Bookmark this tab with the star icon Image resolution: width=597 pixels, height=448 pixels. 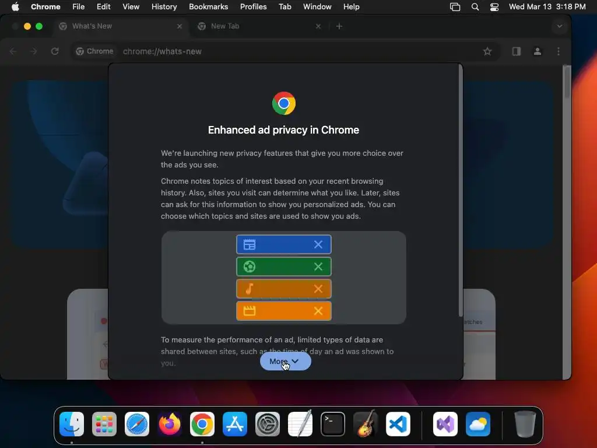(x=487, y=51)
